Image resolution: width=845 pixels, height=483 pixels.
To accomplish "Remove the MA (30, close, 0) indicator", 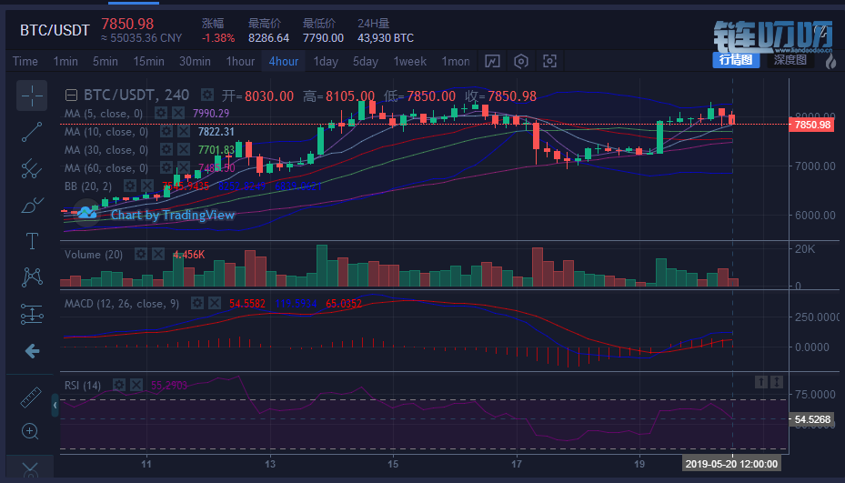I will click(x=184, y=150).
